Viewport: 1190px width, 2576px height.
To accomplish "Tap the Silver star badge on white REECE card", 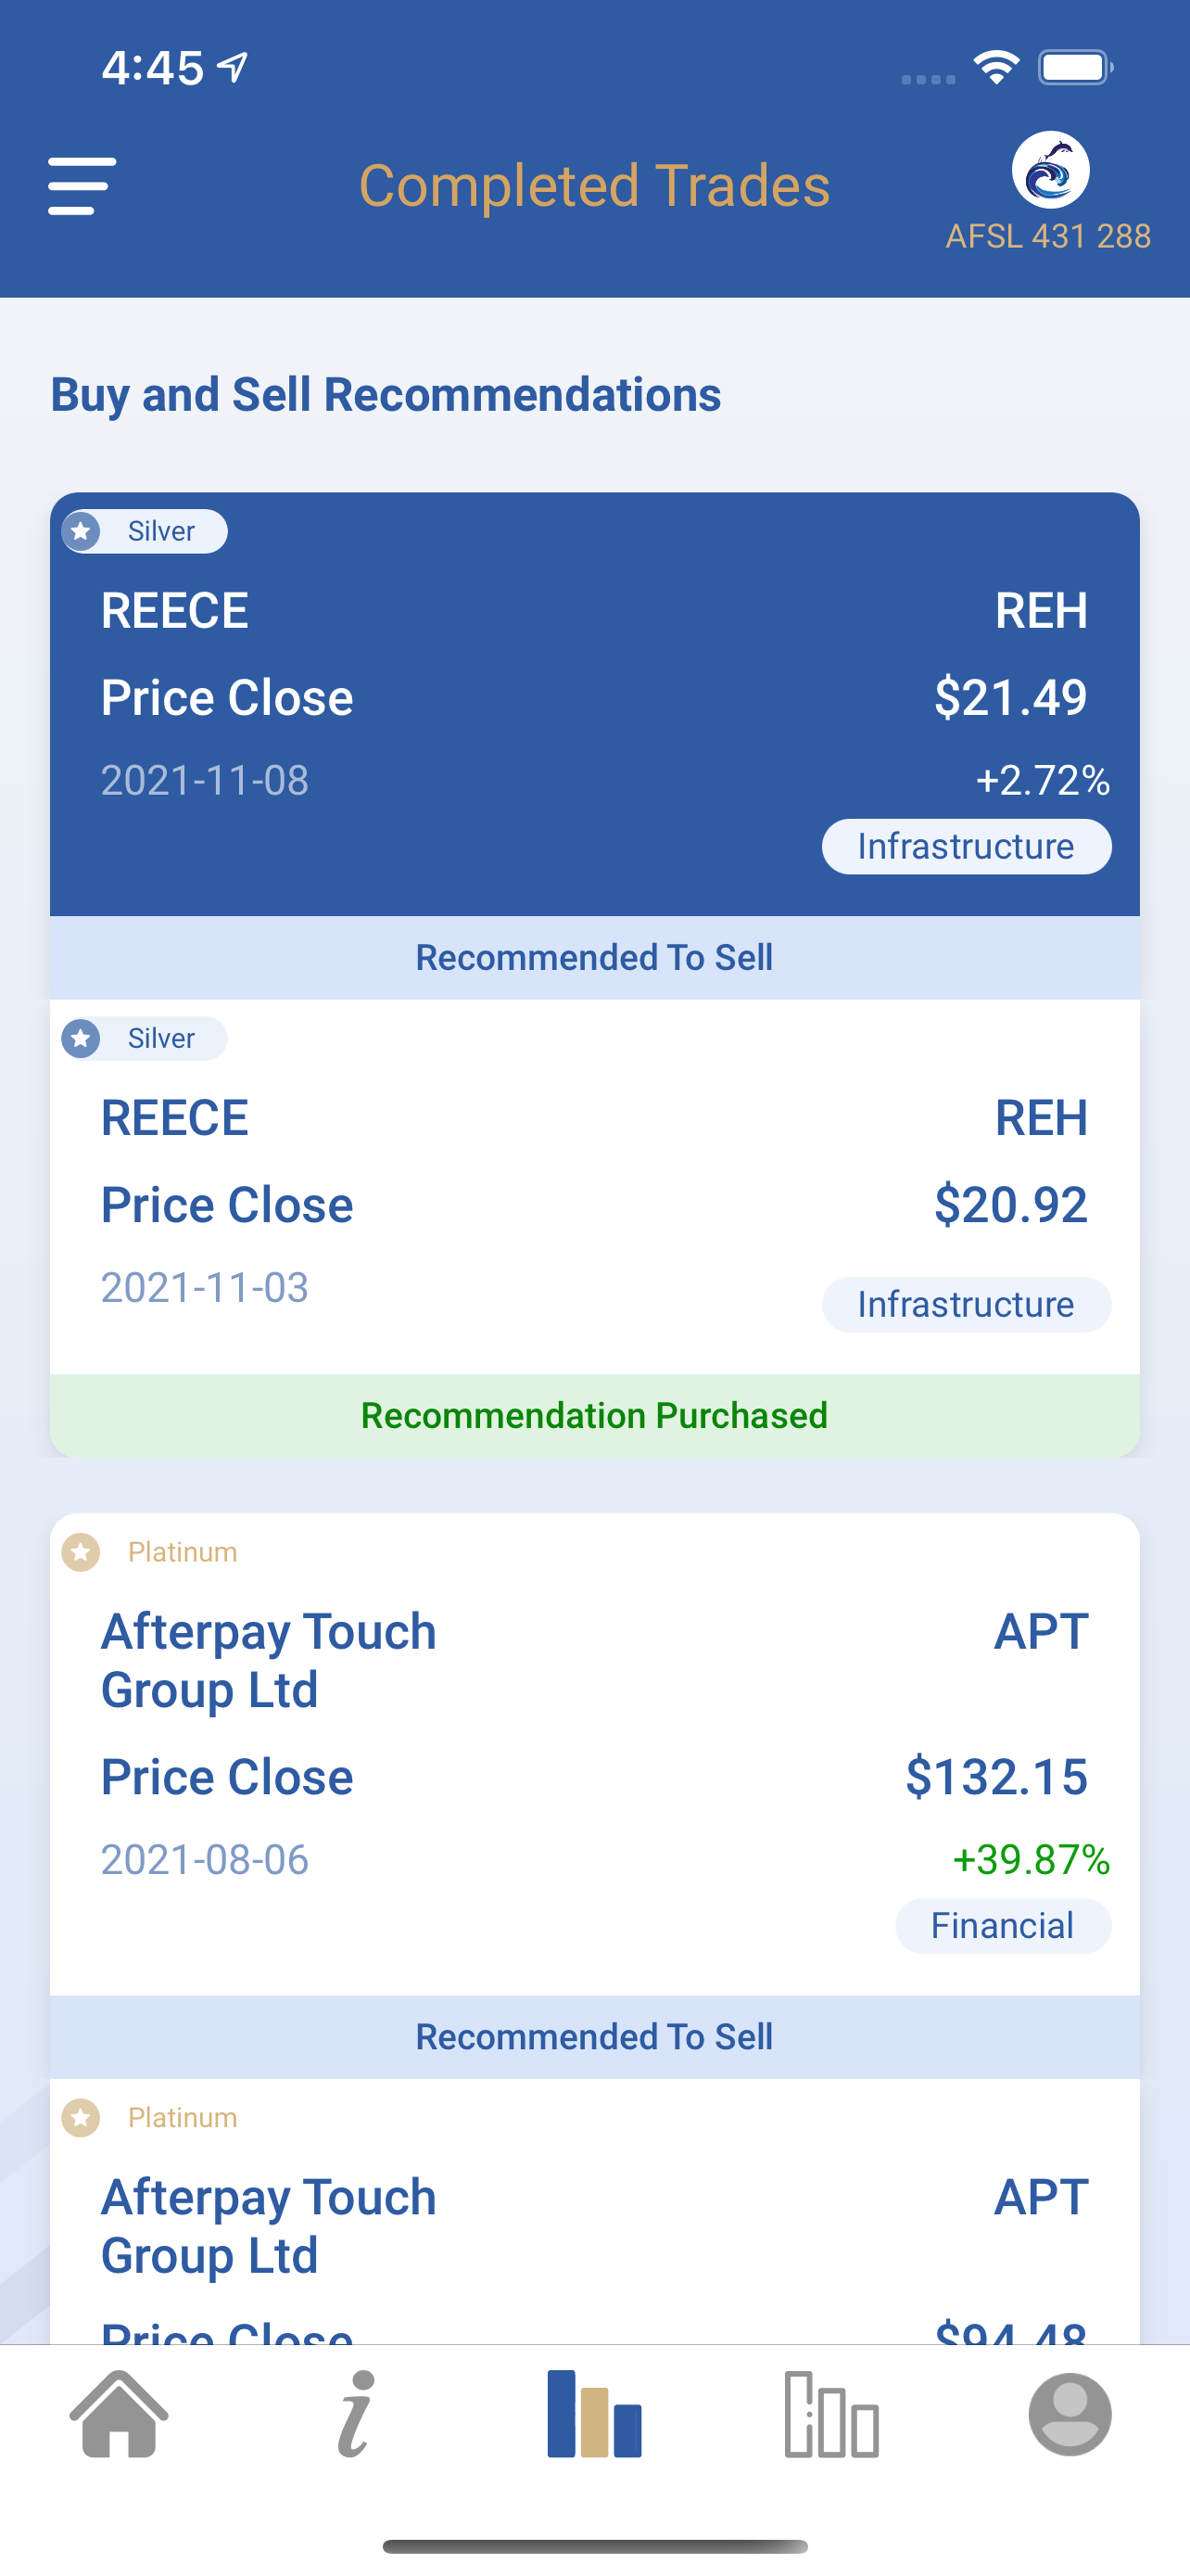I will 144,1038.
